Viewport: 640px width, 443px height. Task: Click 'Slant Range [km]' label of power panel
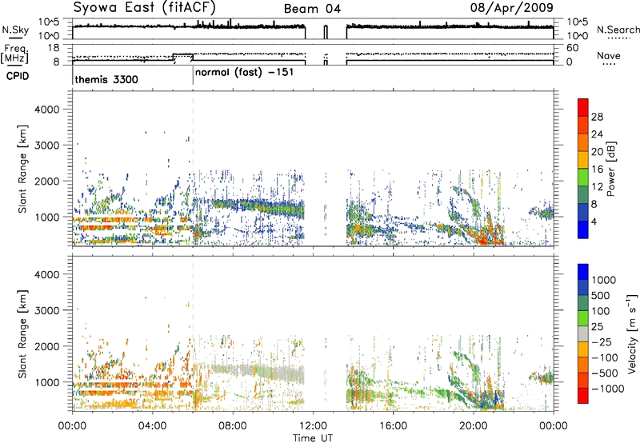[23, 169]
